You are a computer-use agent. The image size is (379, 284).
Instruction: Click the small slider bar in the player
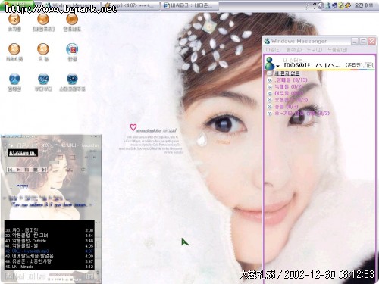54,162
